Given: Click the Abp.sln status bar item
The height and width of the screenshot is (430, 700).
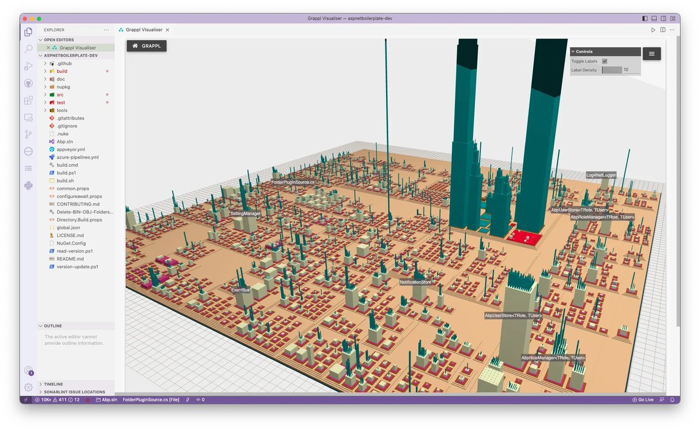Looking at the screenshot, I should tap(107, 400).
